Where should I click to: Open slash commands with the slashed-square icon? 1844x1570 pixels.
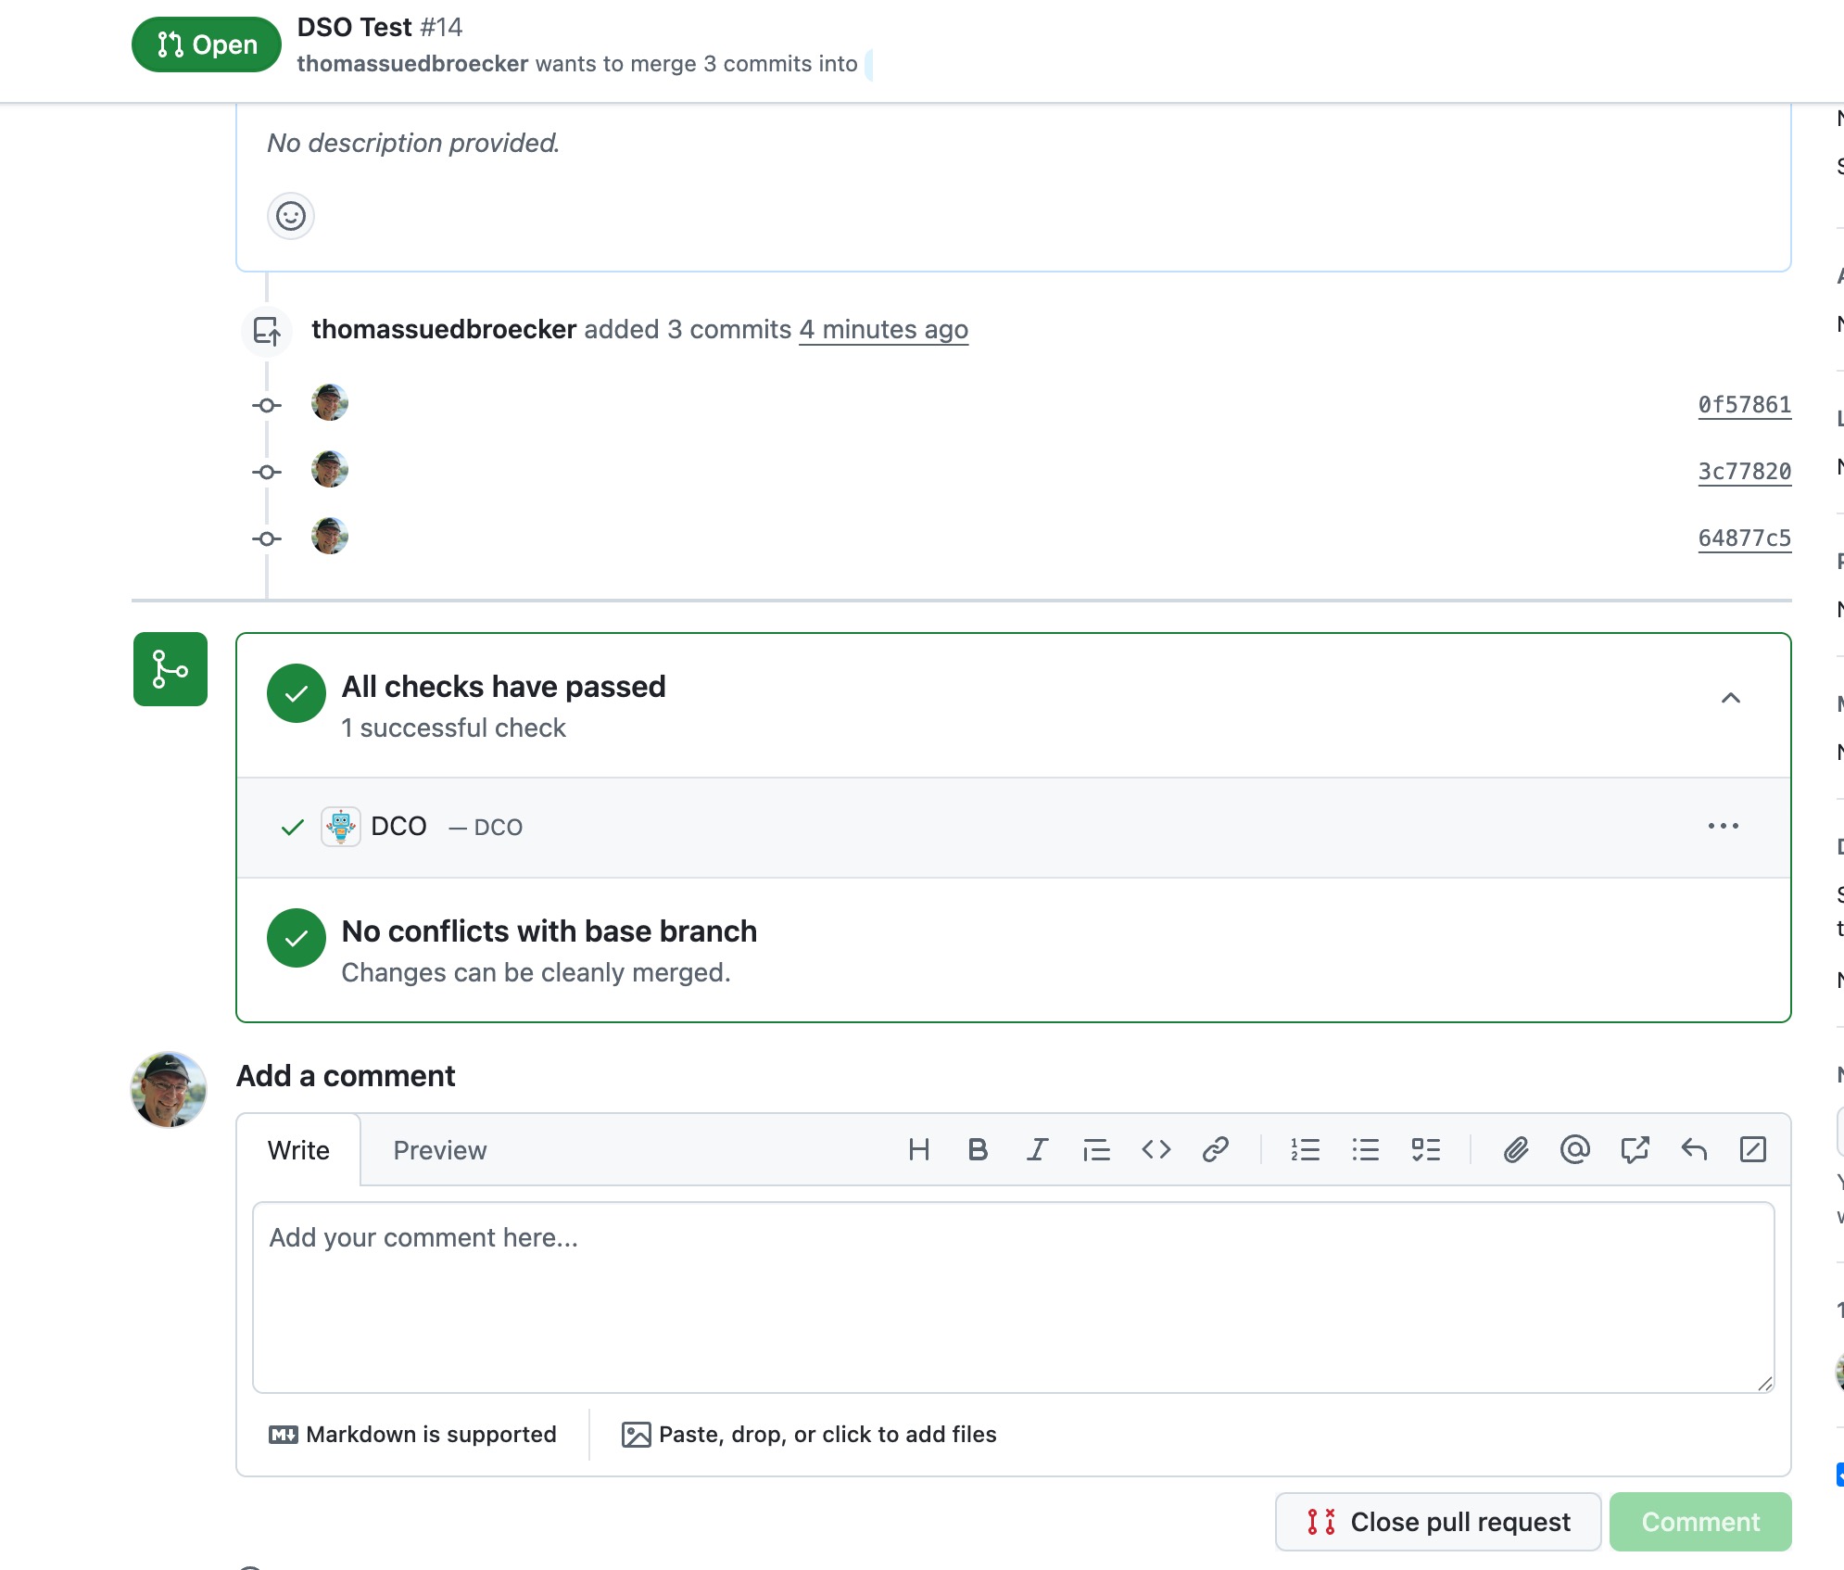(1753, 1150)
